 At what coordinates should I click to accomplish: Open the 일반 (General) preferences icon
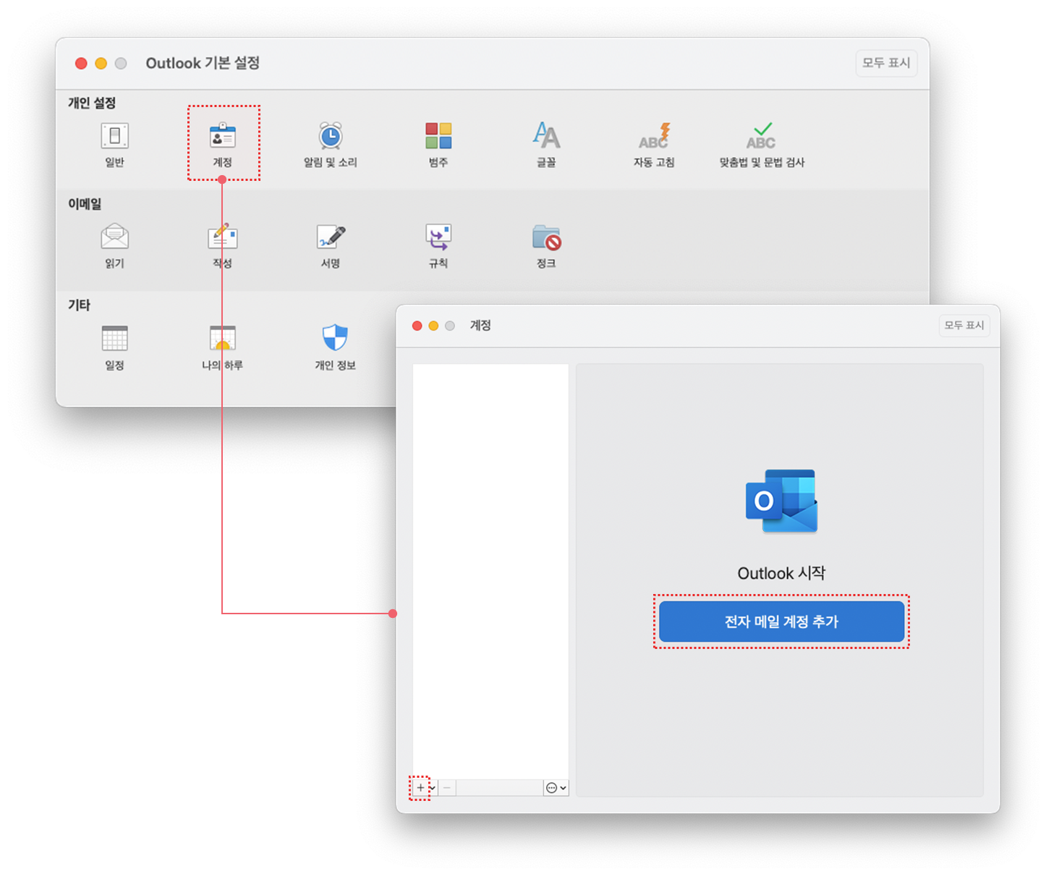(x=114, y=137)
